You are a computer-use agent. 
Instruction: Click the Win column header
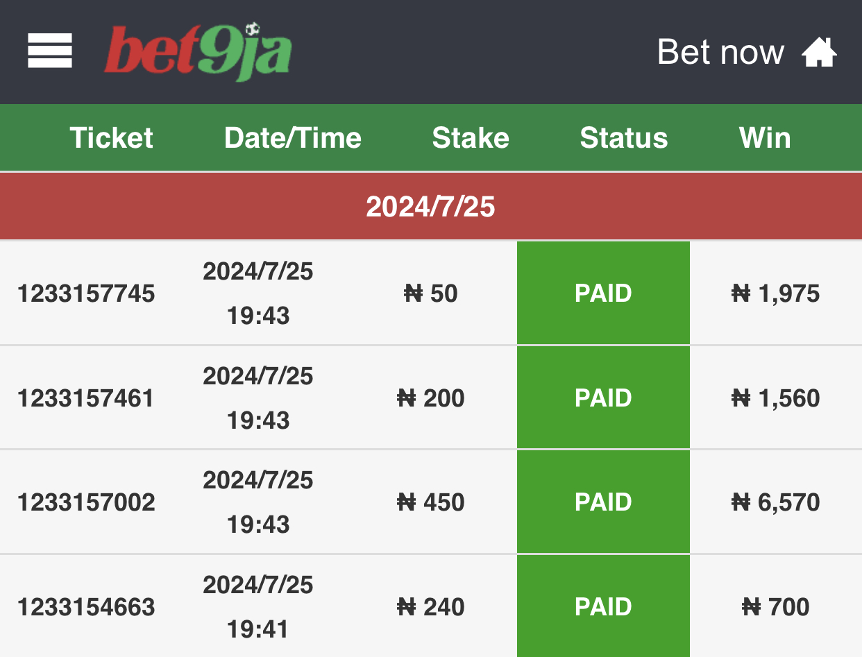(765, 137)
